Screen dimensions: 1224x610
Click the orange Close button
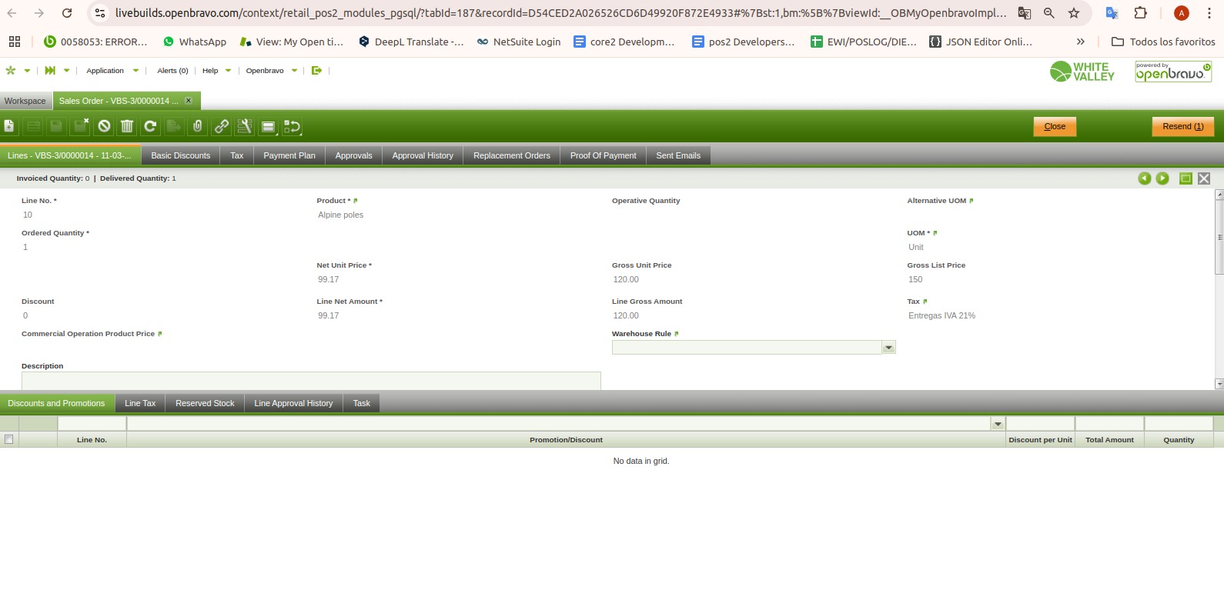point(1055,126)
